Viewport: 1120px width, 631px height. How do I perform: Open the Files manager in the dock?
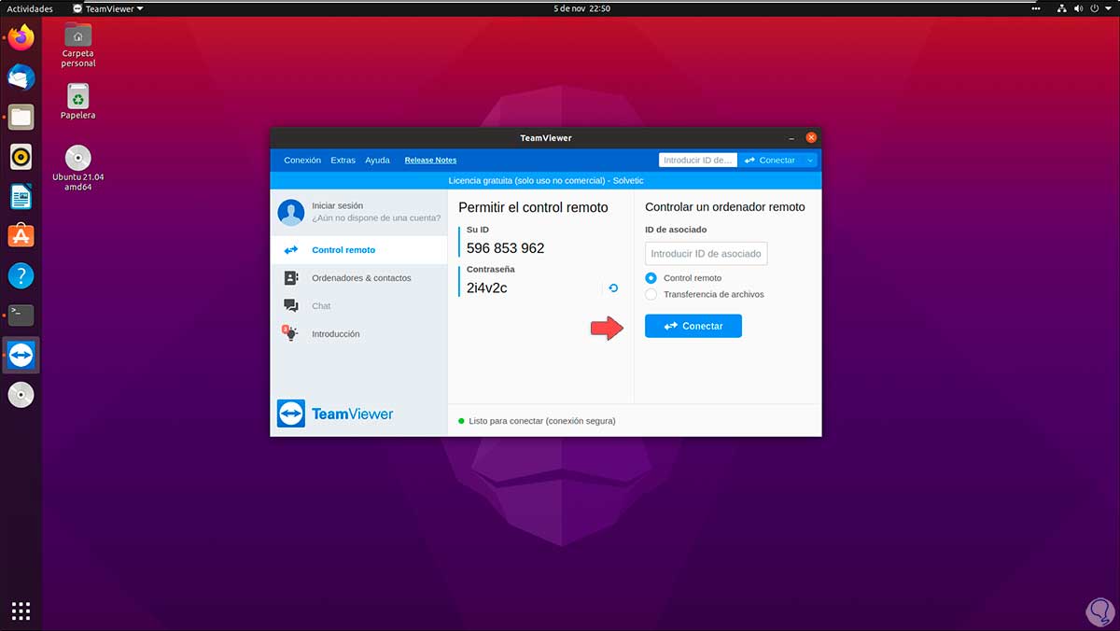[21, 117]
